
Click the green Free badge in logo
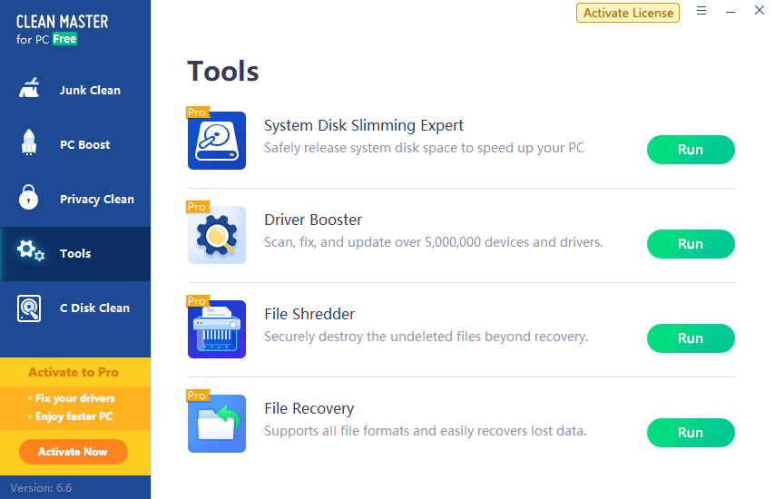click(64, 39)
